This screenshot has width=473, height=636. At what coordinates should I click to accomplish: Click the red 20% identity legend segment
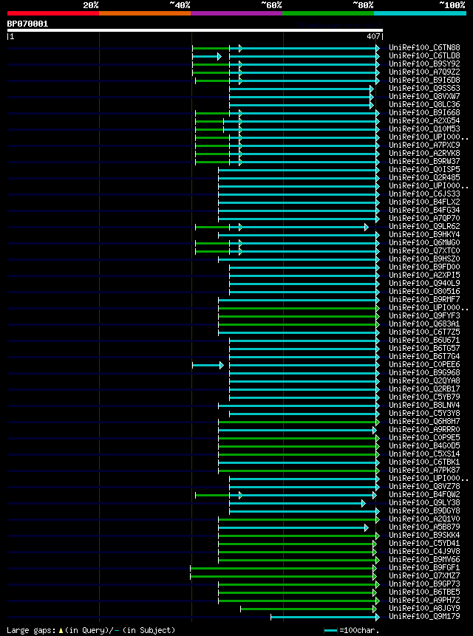tap(53, 13)
